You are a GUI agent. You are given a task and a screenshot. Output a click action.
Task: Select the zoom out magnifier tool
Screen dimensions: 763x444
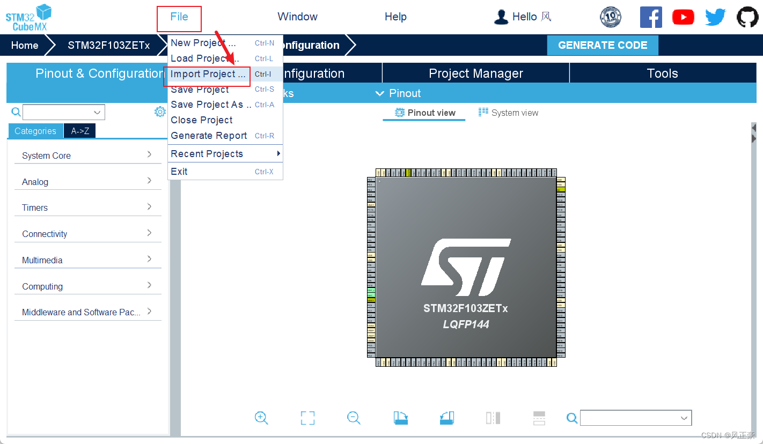coord(354,418)
